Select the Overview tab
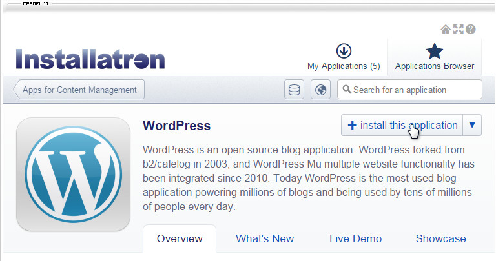 click(180, 238)
